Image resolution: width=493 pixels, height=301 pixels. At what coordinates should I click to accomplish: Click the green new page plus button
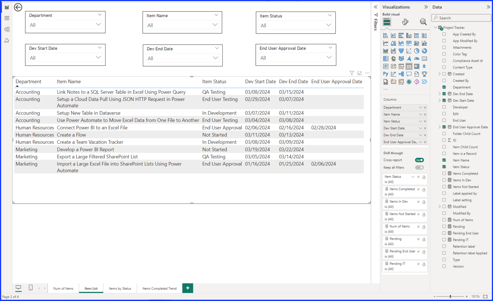pos(187,288)
